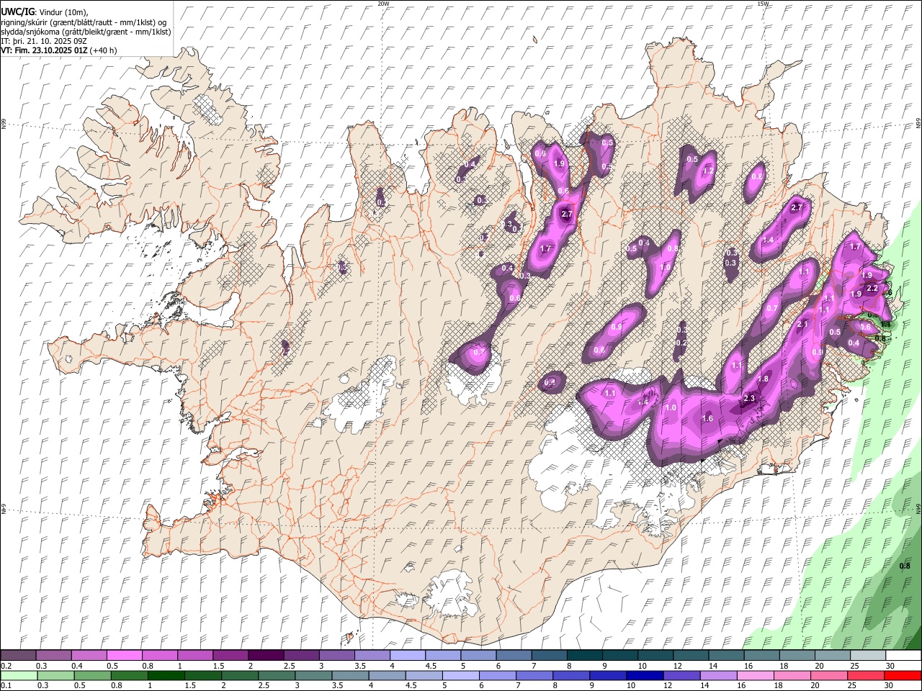This screenshot has width=922, height=691.
Task: Pick the dark teal 8 swatch in top legend row
Action: click(585, 656)
